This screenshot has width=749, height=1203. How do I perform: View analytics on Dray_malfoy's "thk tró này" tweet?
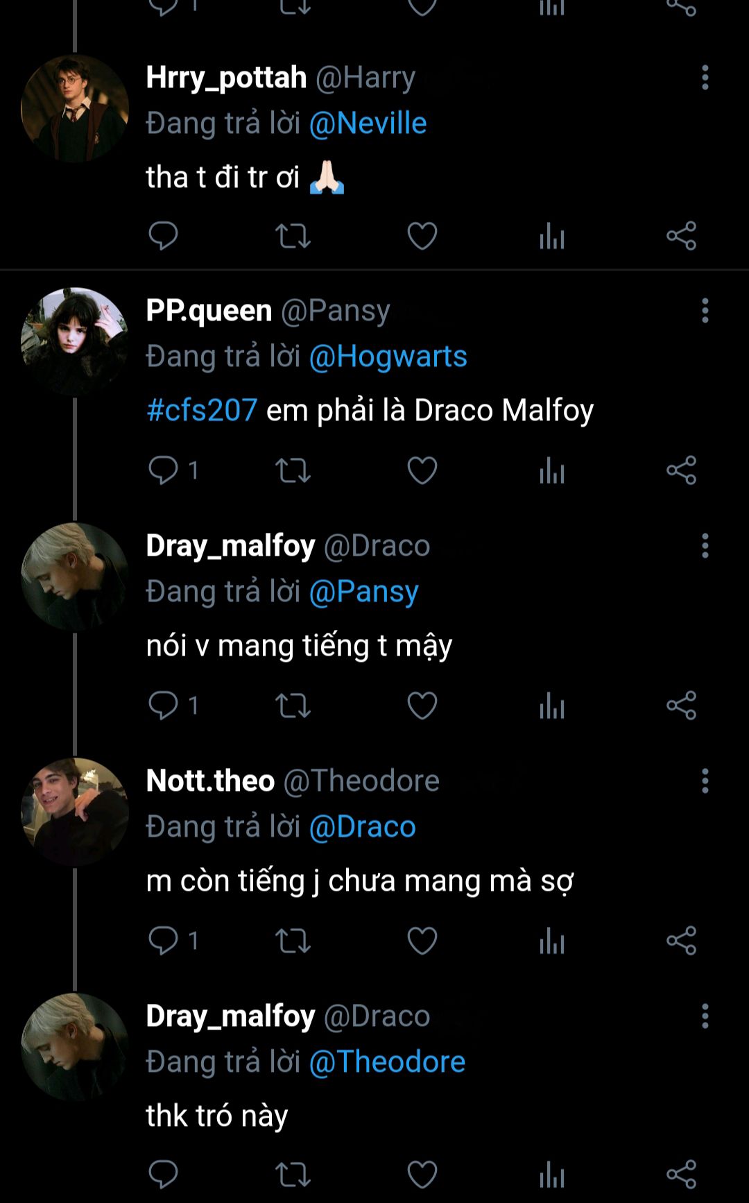pyautogui.click(x=552, y=1175)
